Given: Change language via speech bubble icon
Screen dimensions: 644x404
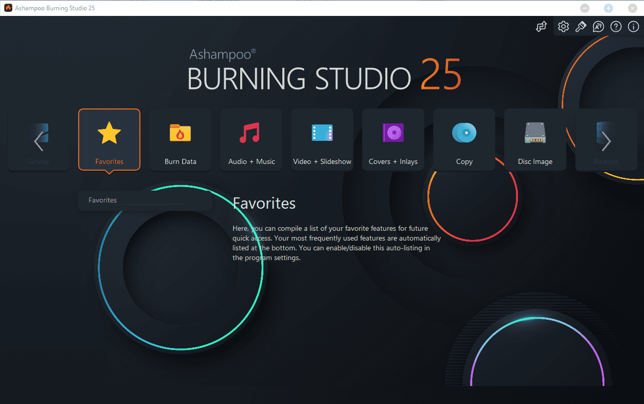Looking at the screenshot, I should [598, 27].
